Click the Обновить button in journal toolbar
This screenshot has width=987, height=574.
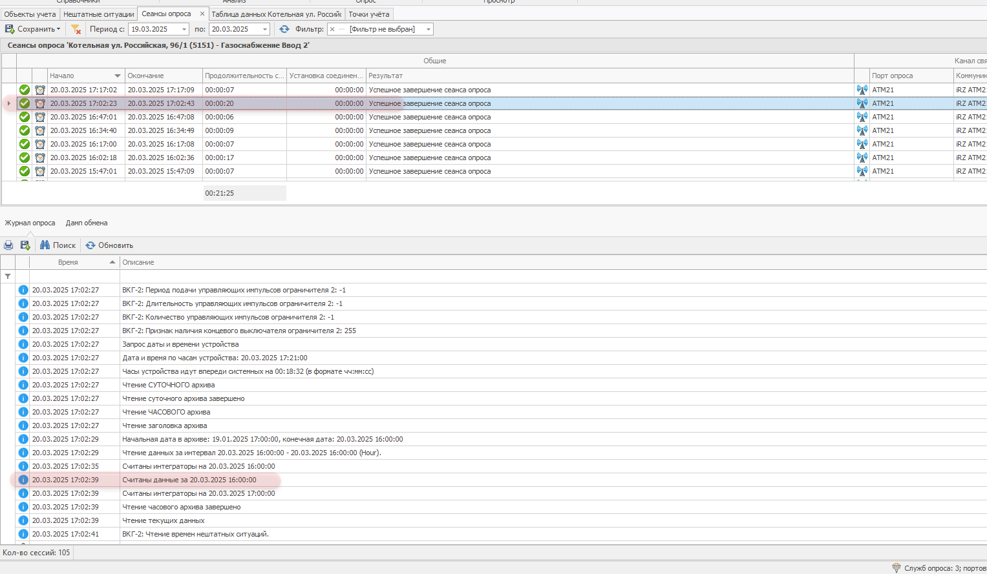point(109,245)
